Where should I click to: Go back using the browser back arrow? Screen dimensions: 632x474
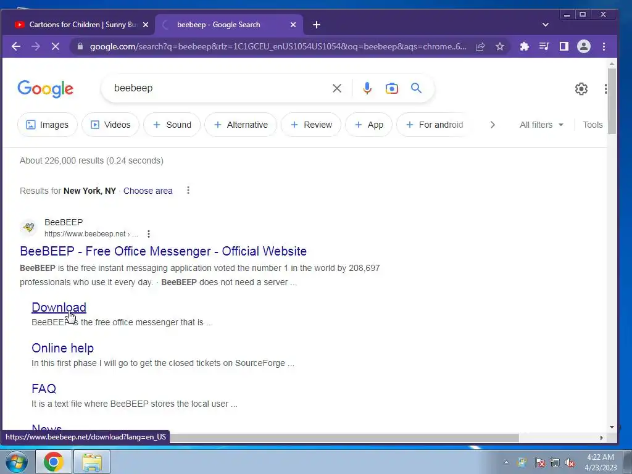point(16,46)
